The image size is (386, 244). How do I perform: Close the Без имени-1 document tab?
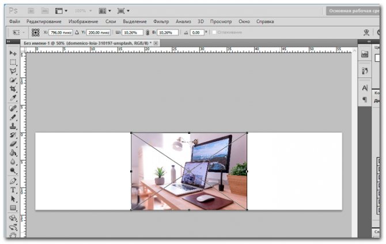tap(156, 43)
